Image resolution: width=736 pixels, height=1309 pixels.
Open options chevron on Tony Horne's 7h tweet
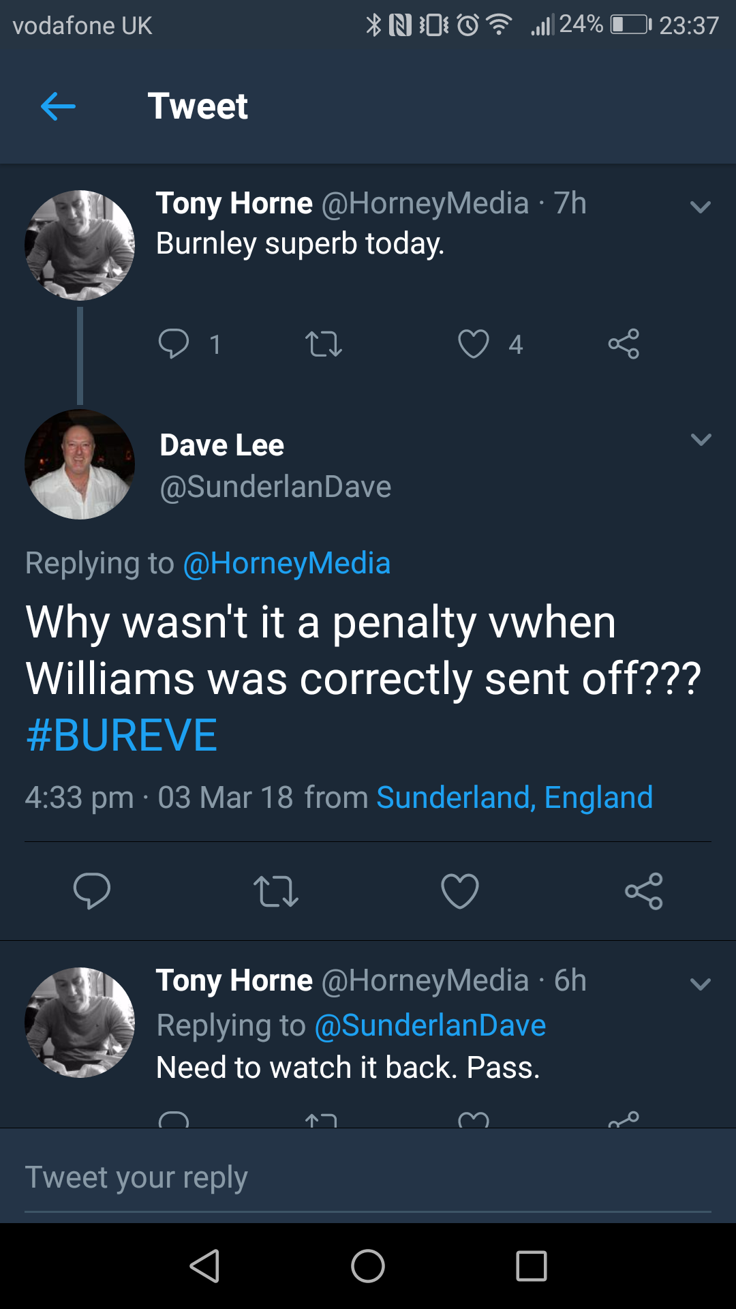point(701,207)
